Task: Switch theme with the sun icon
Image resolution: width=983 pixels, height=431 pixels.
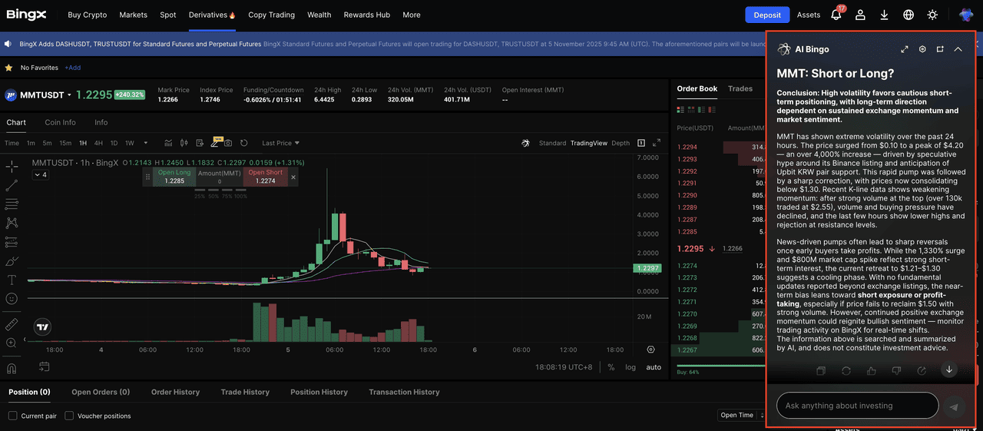Action: pyautogui.click(x=932, y=15)
